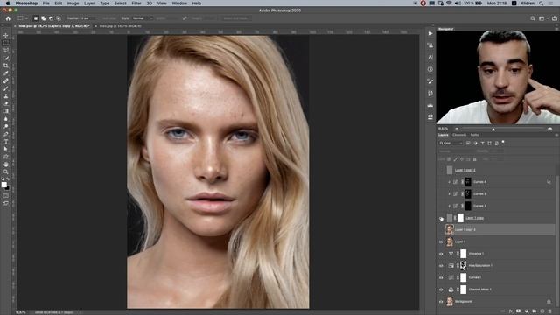Click the background color swatch
Viewport: 560px width, 315px height.
pyautogui.click(x=8, y=187)
